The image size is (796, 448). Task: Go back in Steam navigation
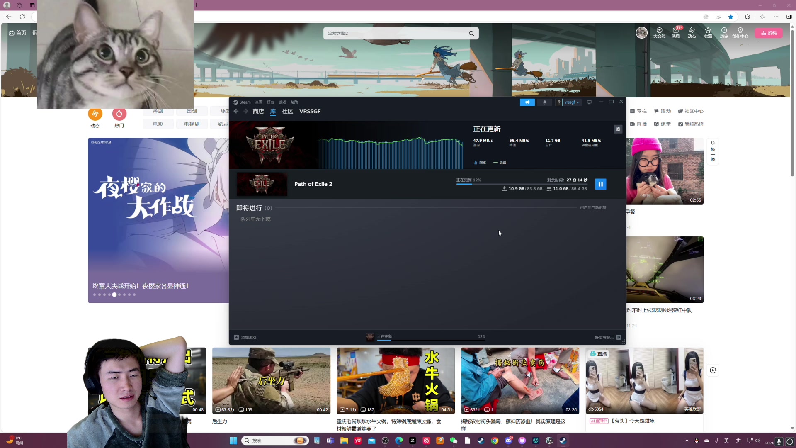point(236,111)
